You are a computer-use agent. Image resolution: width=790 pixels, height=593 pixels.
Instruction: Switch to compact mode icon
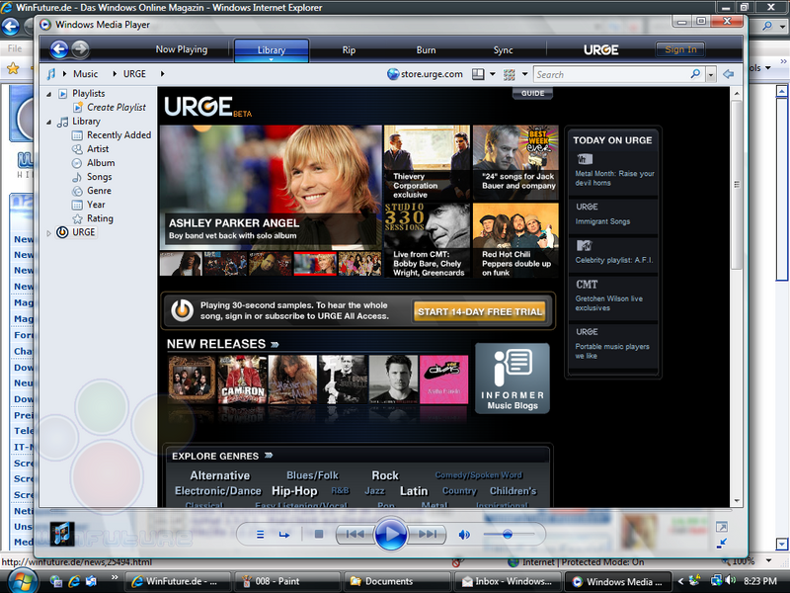coord(722,543)
